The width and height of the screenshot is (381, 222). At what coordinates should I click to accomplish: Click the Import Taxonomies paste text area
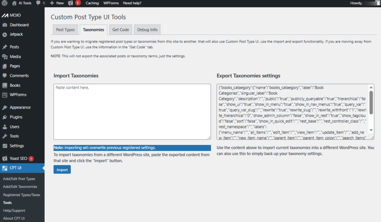[x=132, y=112]
